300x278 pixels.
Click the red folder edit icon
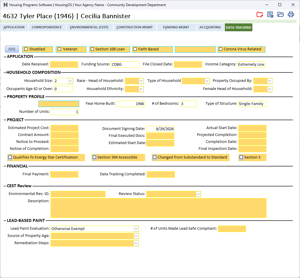(260, 14)
